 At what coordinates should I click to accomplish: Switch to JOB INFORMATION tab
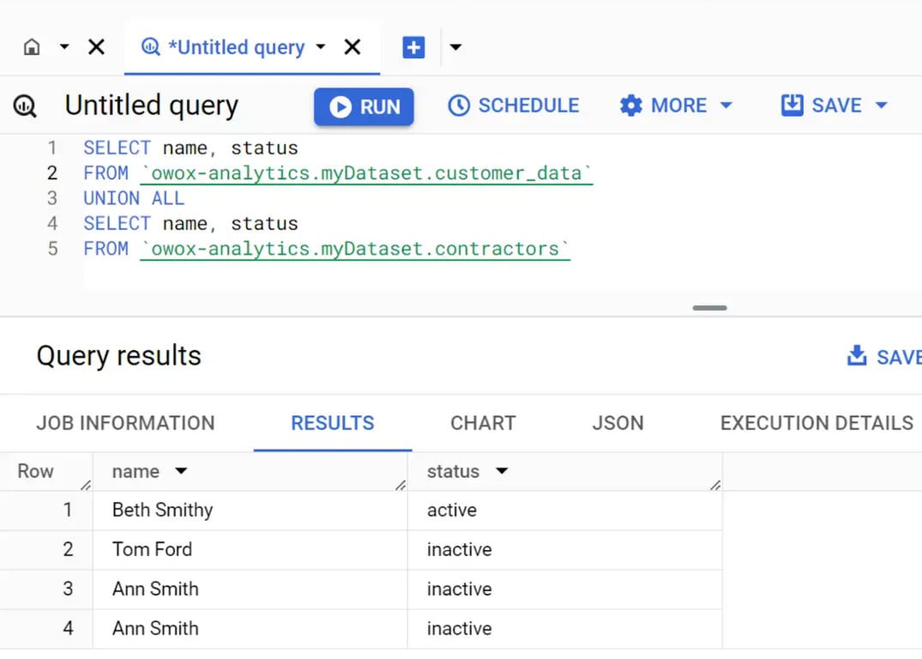click(126, 423)
